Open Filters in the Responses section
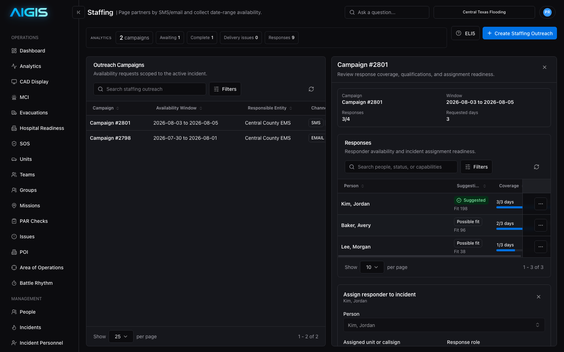Viewport: 564px width, 352px height. (476, 167)
